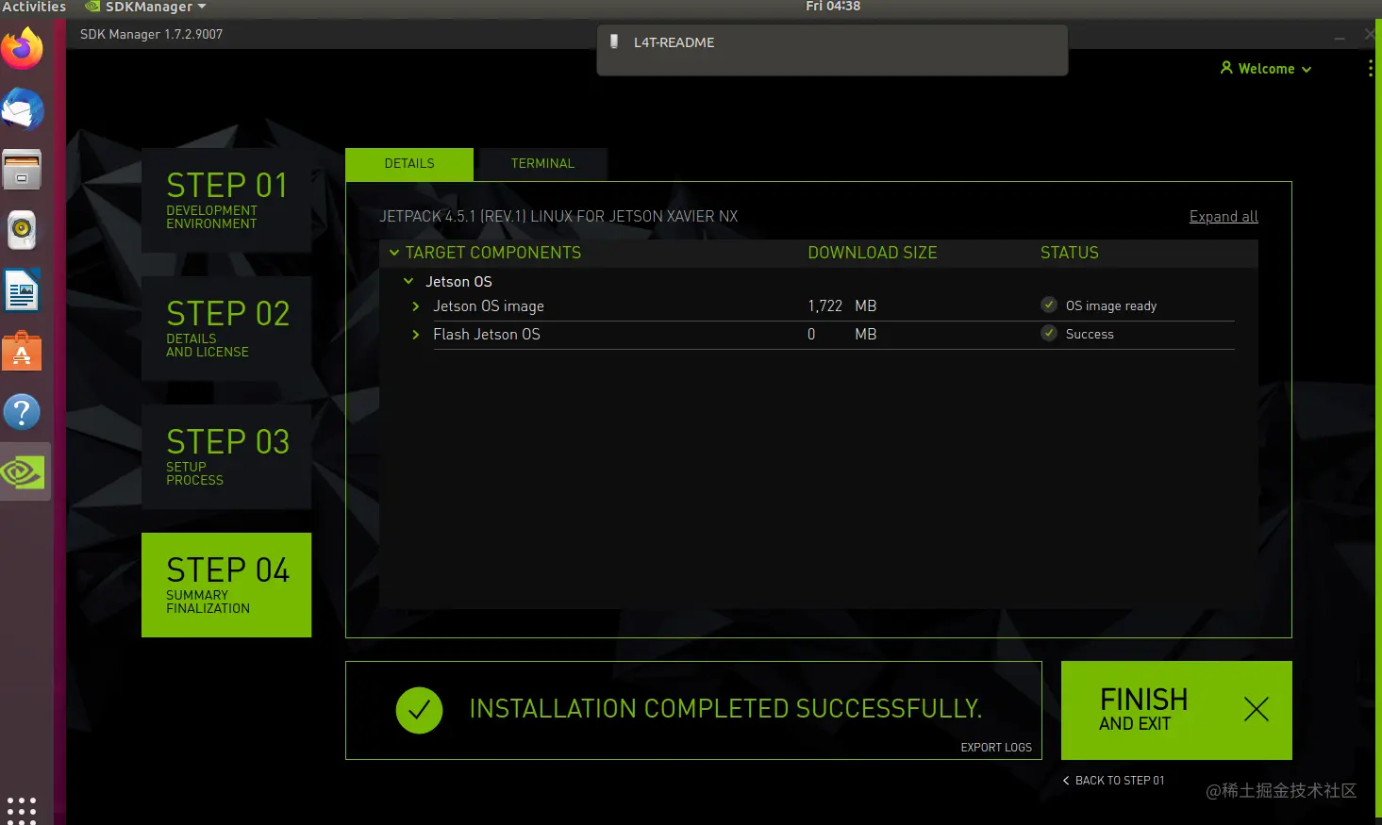Image resolution: width=1382 pixels, height=825 pixels.
Task: Go to Step 03 Setup Process
Action: click(226, 456)
